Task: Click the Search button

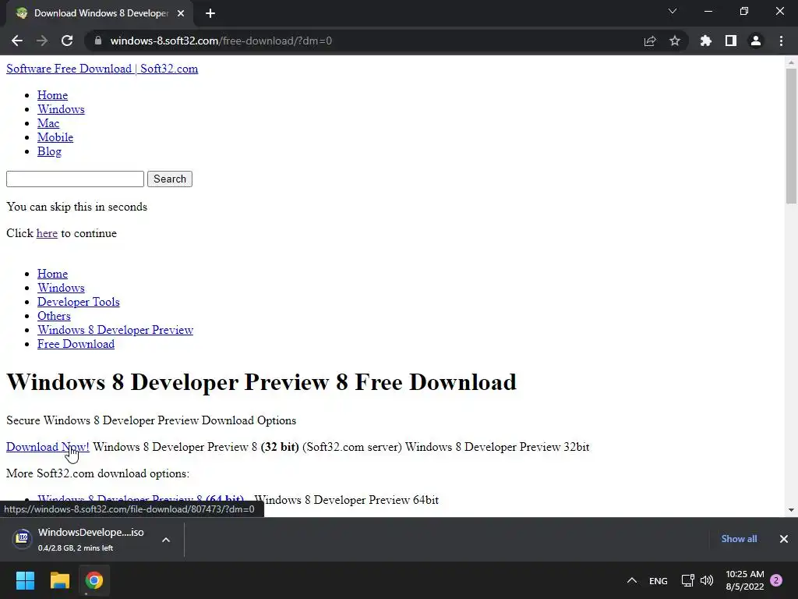Action: tap(169, 179)
